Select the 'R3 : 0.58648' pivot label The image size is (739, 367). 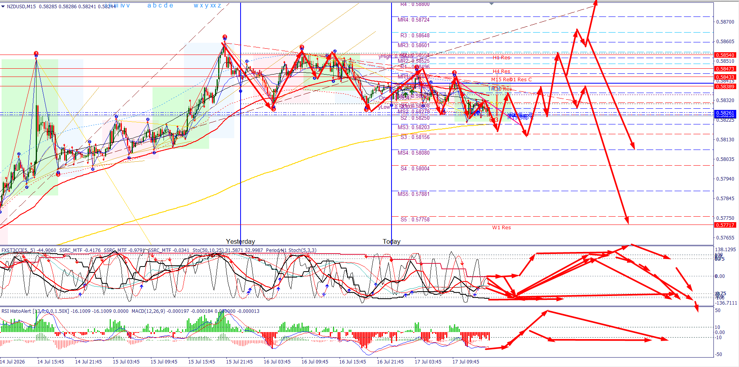pos(415,35)
